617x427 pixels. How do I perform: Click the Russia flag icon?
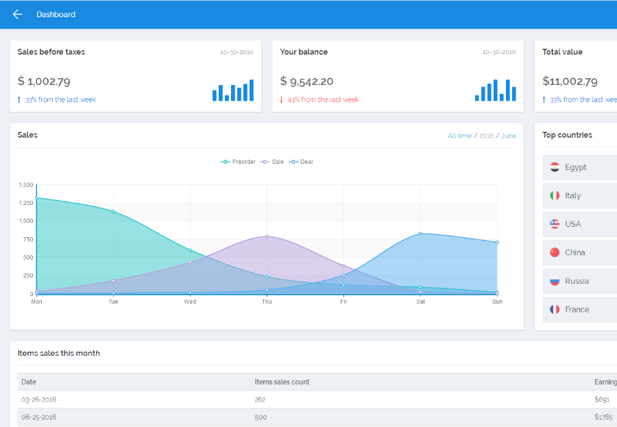click(x=555, y=281)
